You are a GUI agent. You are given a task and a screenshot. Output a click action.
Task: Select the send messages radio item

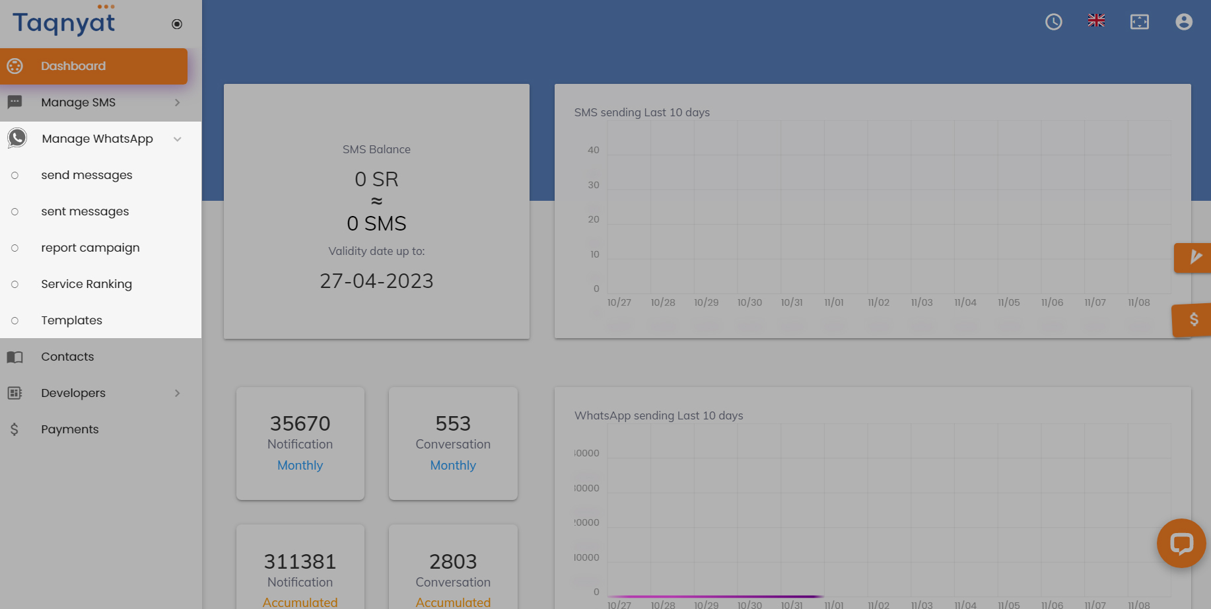[15, 175]
